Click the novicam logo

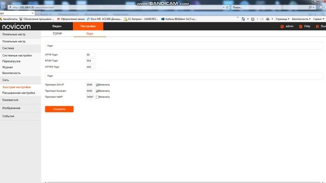pos(16,26)
